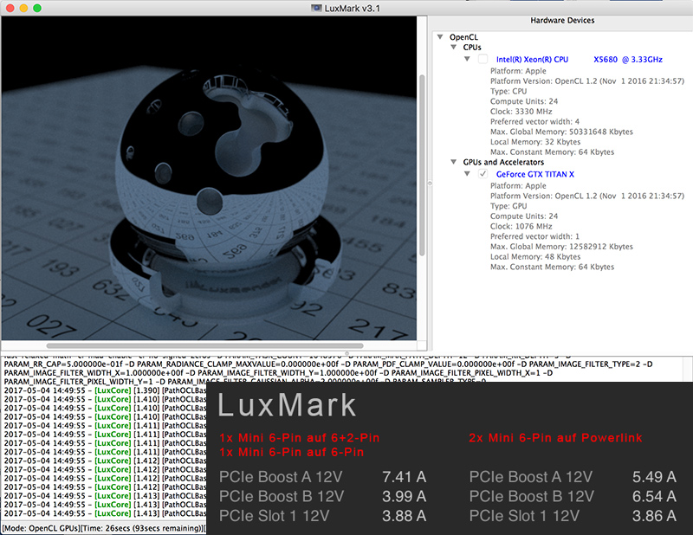Uncheck the GeForce GTX TITAN X device
The height and width of the screenshot is (535, 693).
tap(483, 174)
